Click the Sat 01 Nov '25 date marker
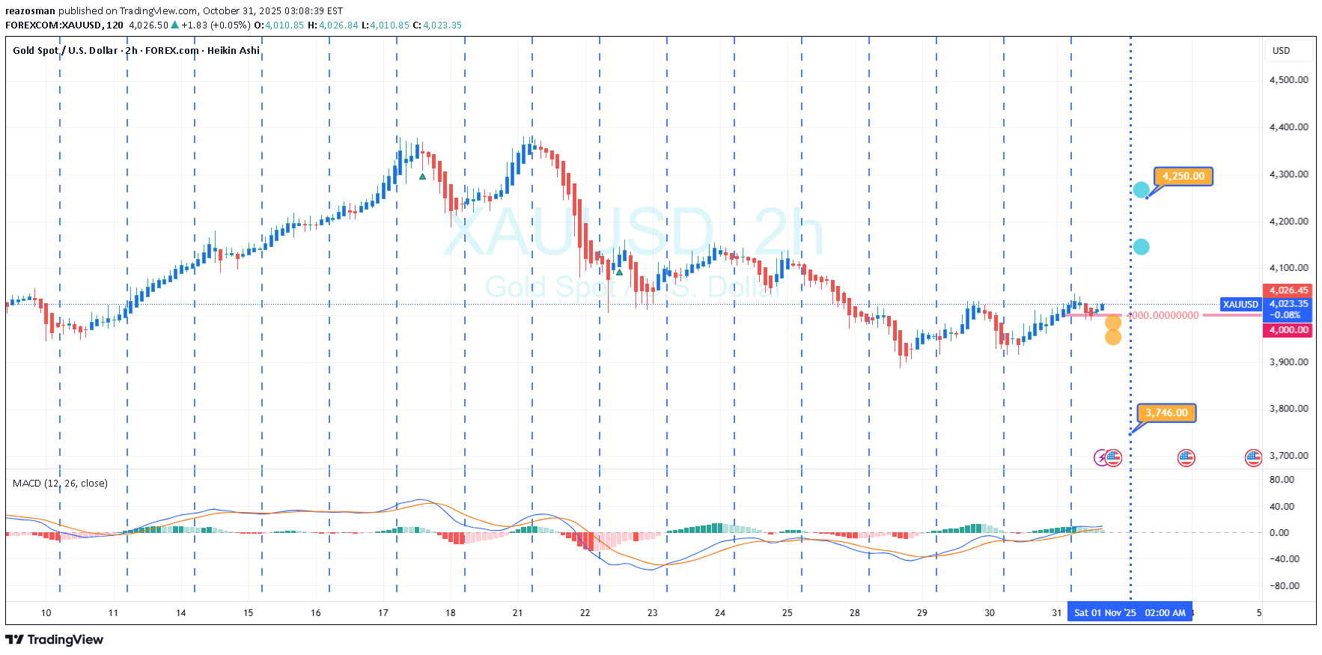 pos(1104,612)
